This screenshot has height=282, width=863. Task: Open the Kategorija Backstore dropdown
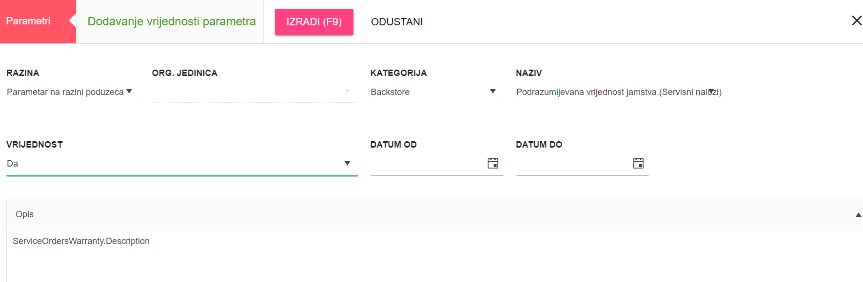point(436,92)
